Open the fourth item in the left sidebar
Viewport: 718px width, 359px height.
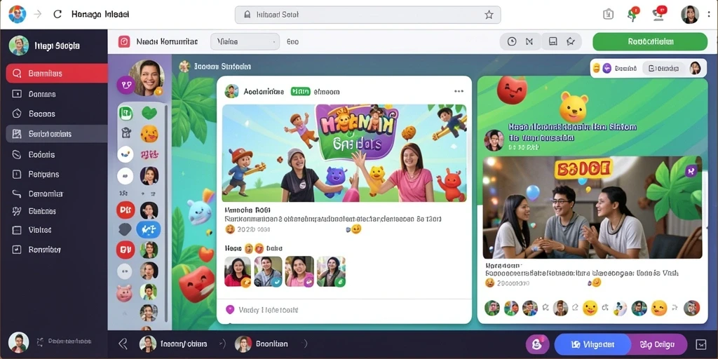(x=57, y=134)
